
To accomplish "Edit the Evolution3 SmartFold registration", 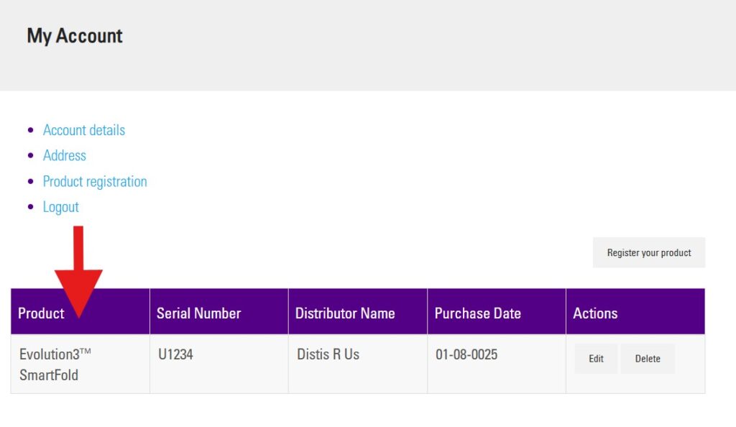I will click(x=596, y=359).
